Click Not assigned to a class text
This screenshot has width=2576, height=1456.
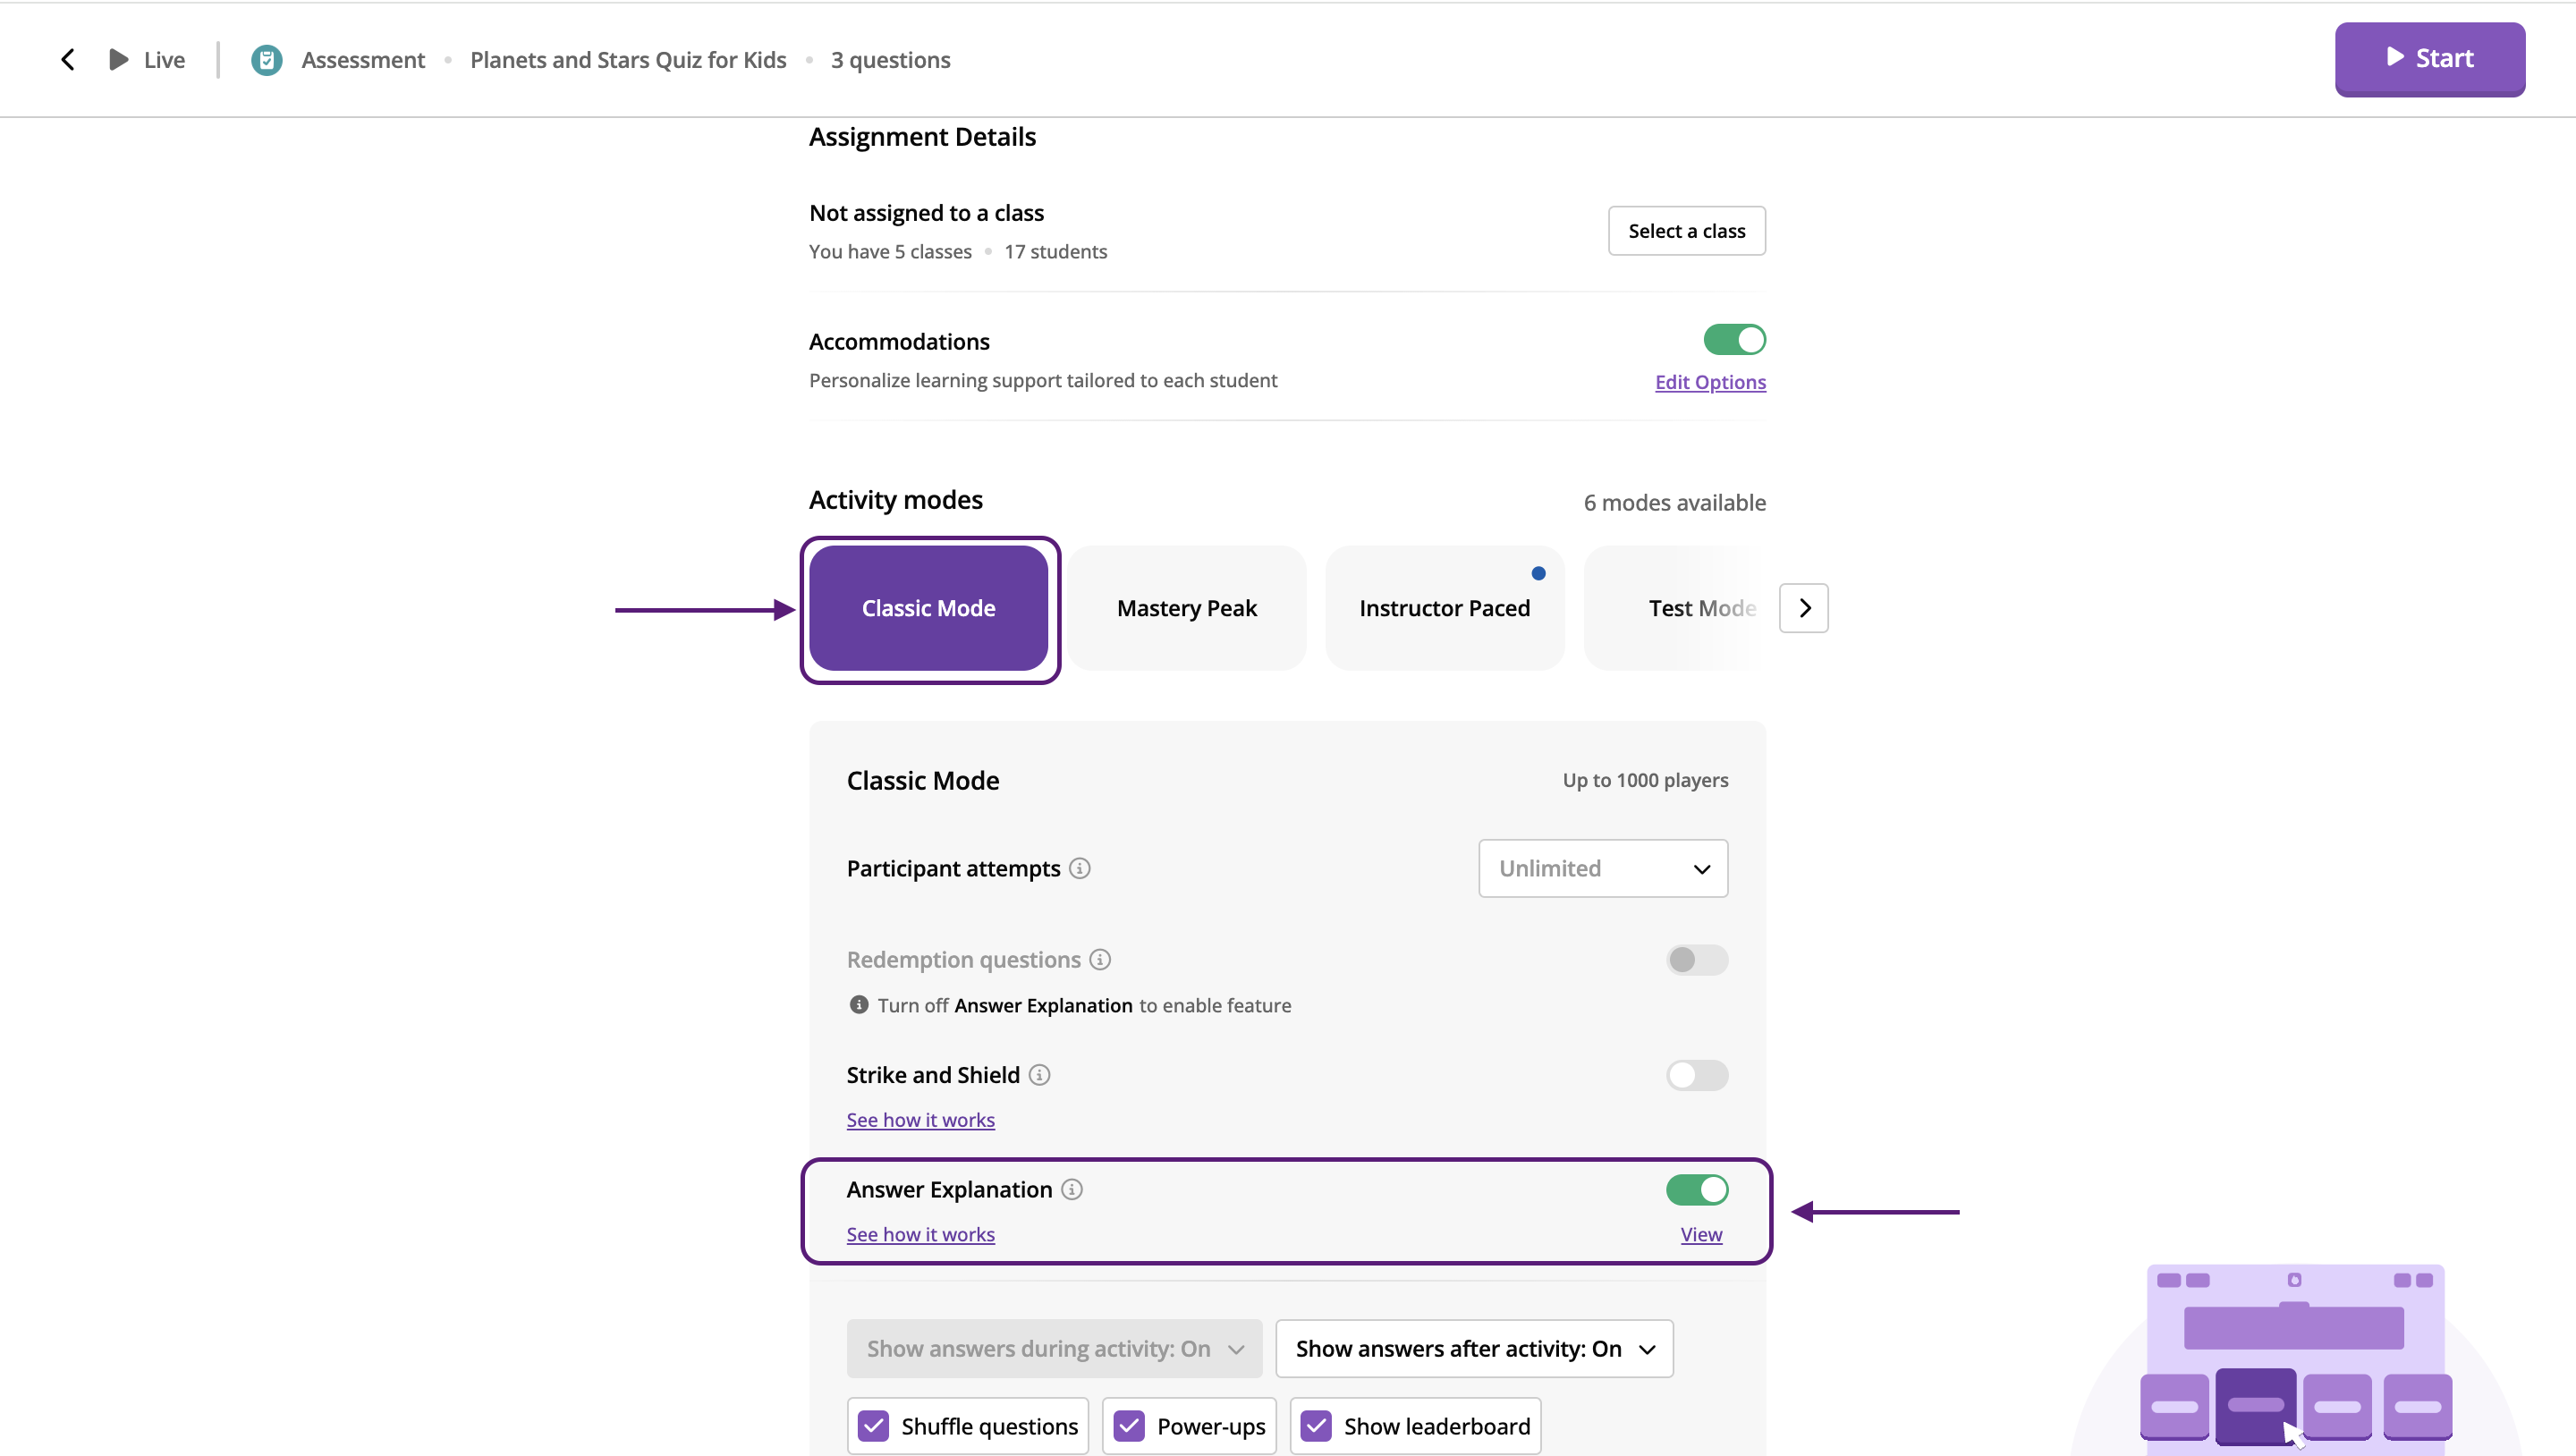tap(926, 213)
